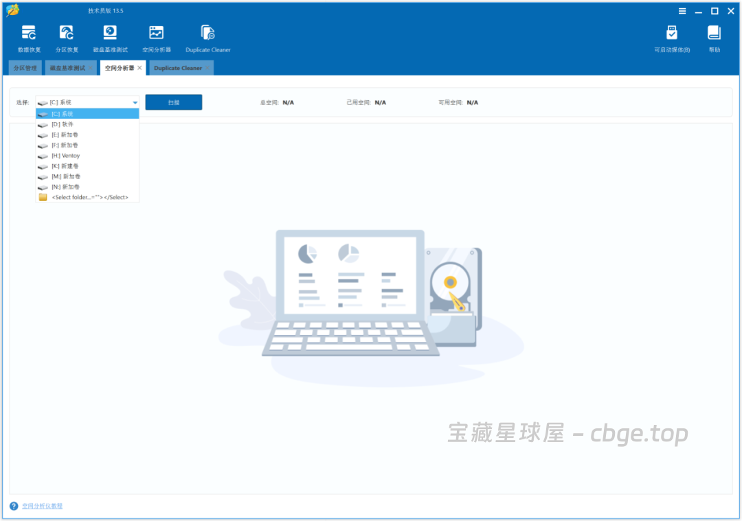This screenshot has width=742, height=521.
Task: Open the hamburger menu at top right
Action: pos(682,10)
